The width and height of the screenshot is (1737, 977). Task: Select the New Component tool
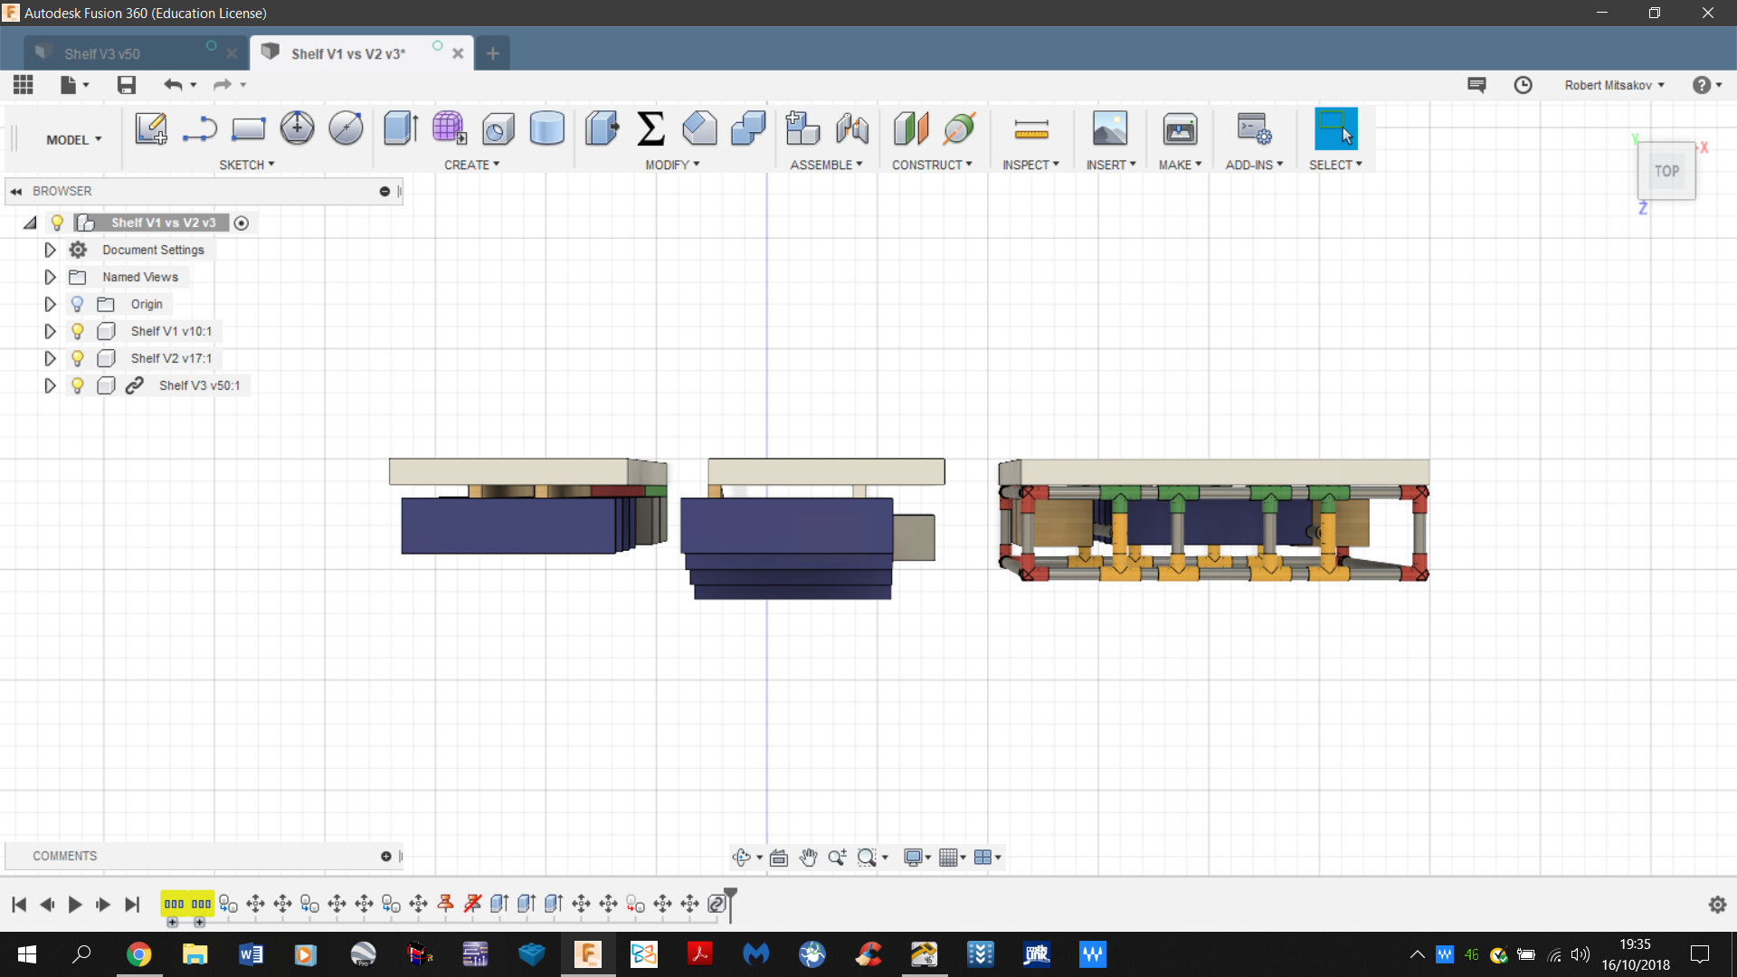[802, 128]
